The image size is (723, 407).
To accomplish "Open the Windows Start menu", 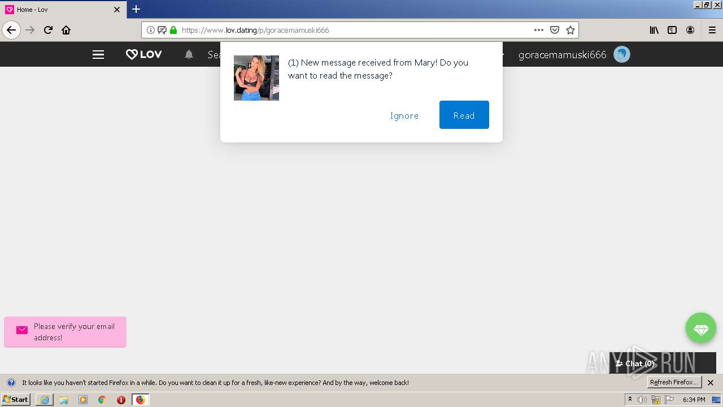I will point(16,399).
